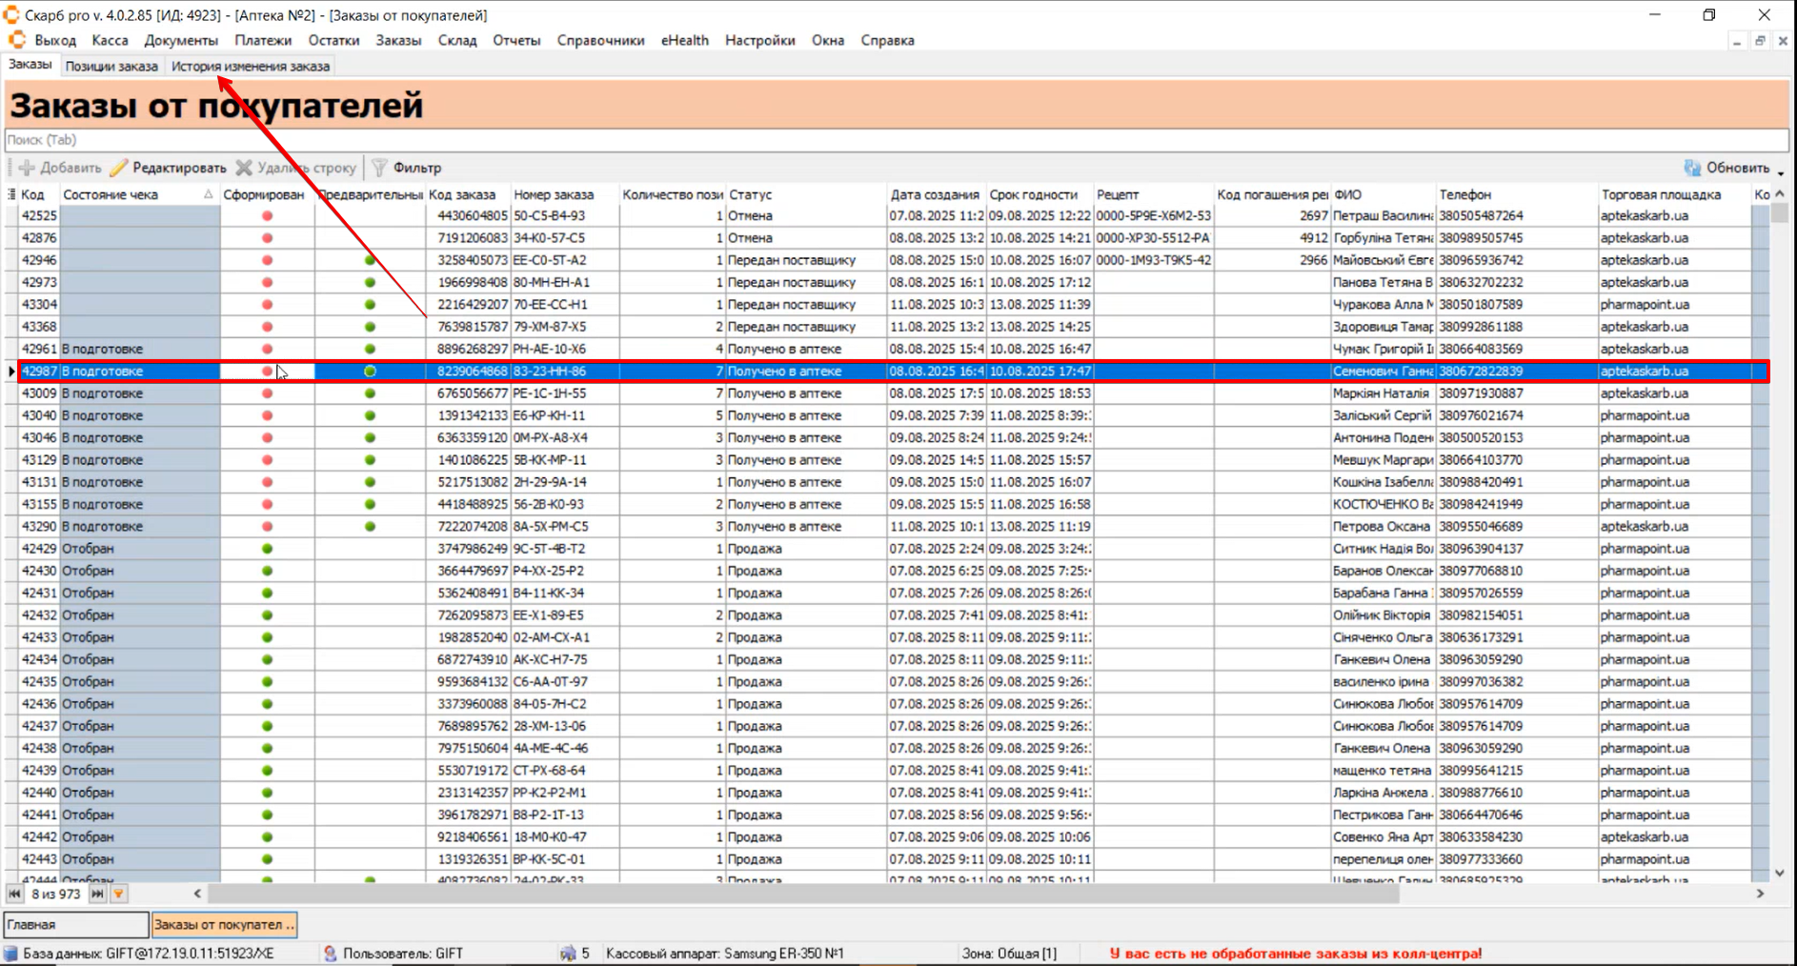The height and width of the screenshot is (966, 1797).
Task: Click the Обновить refresh icon
Action: click(1692, 168)
